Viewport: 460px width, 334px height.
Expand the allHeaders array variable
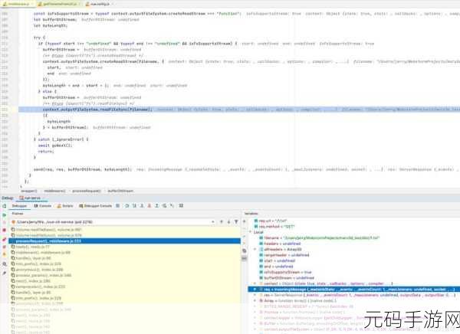(255, 249)
